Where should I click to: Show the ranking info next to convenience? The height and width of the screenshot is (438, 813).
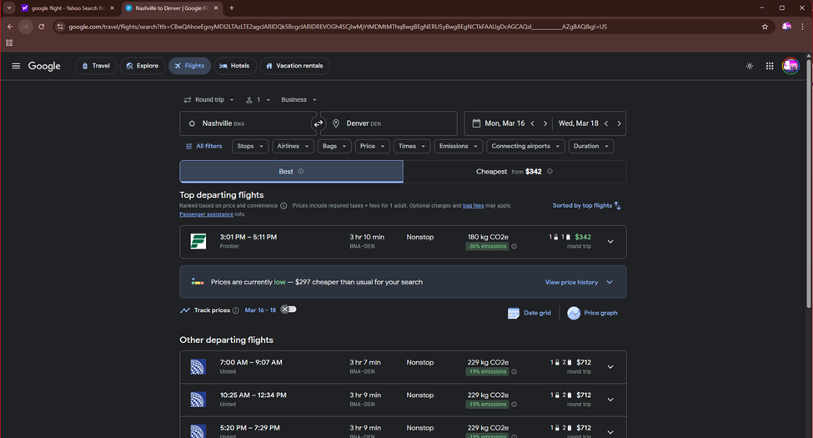[284, 206]
